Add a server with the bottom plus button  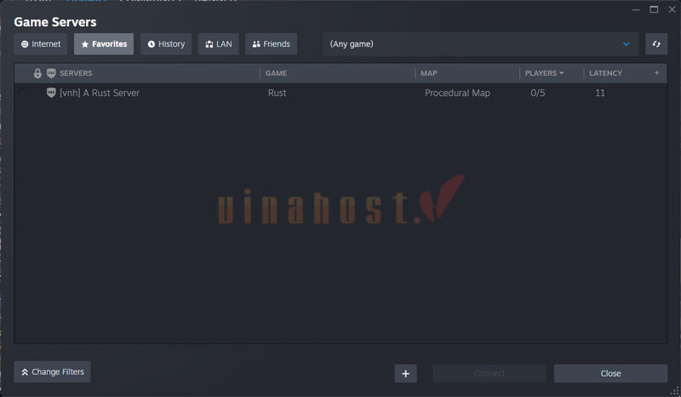[405, 373]
